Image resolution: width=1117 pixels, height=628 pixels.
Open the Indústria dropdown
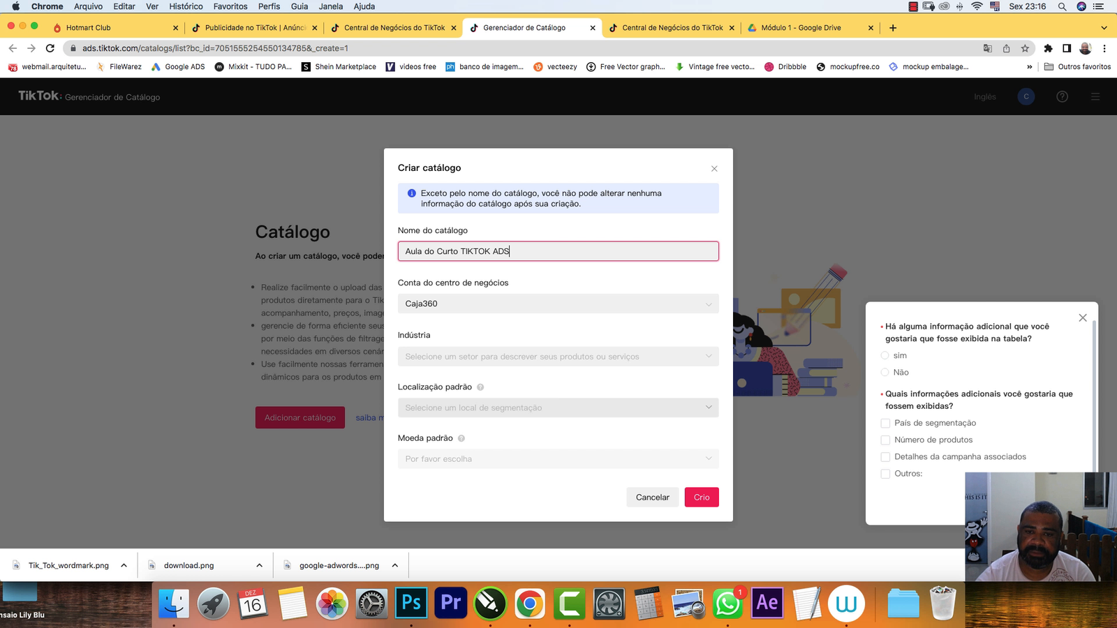pos(558,357)
